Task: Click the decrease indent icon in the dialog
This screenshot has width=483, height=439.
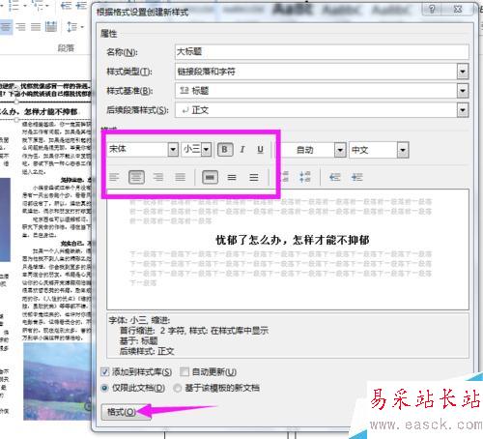Action: tap(335, 177)
